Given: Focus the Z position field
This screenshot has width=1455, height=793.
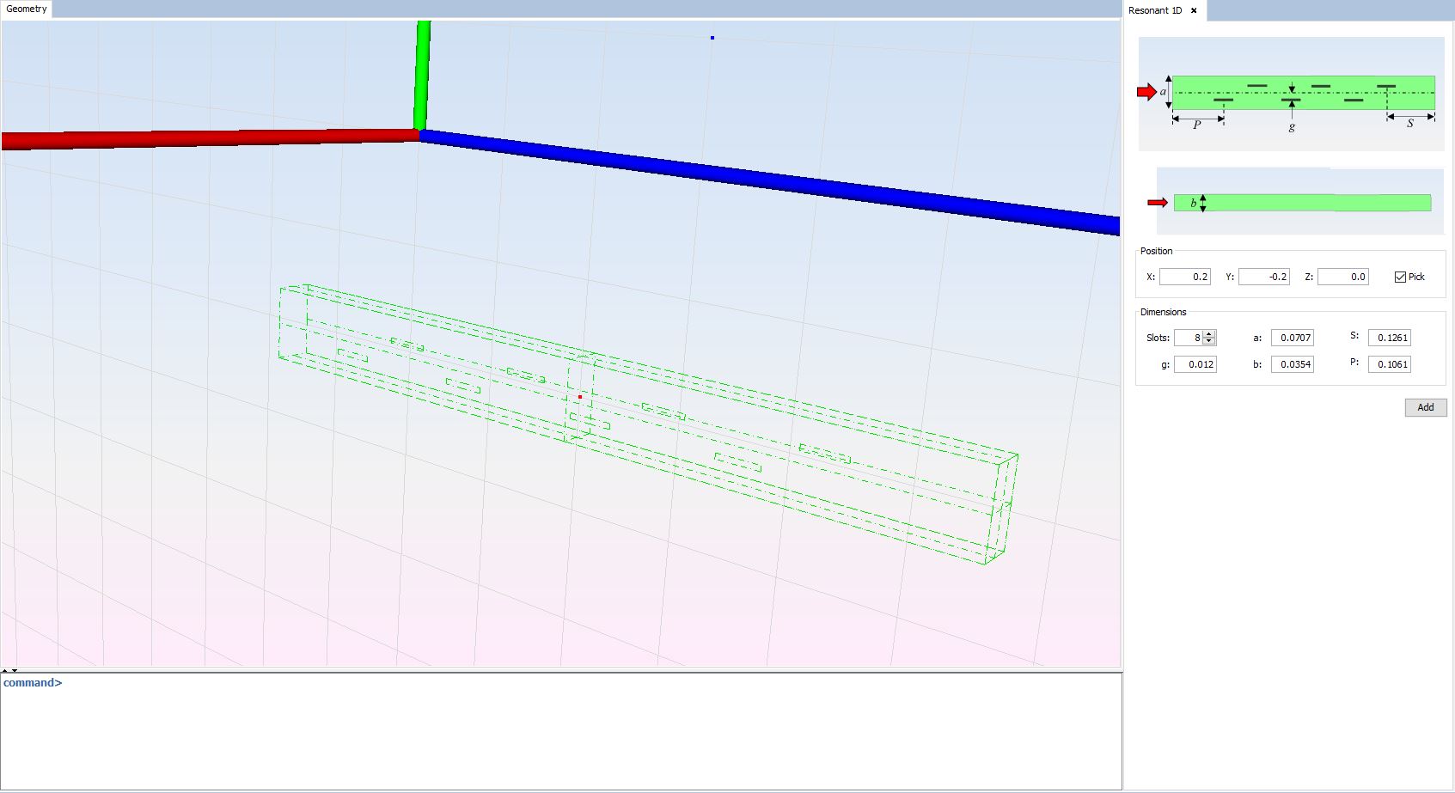Looking at the screenshot, I should [x=1342, y=277].
